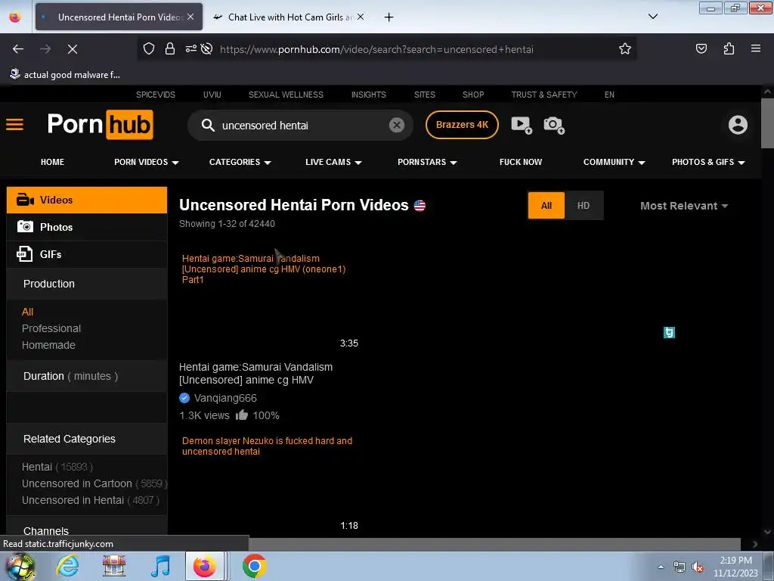The width and height of the screenshot is (774, 581).
Task: Open the Photos section in the sidebar
Action: click(87, 227)
